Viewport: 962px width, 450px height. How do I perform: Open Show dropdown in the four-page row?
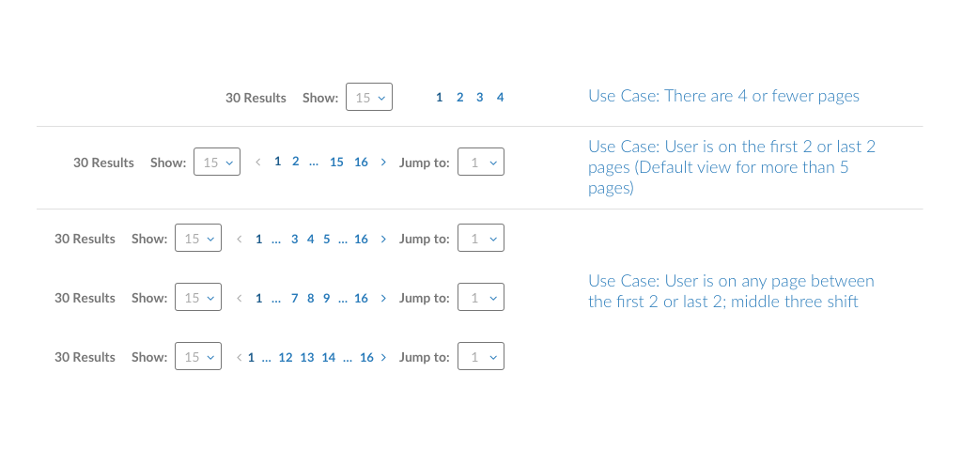(x=369, y=97)
